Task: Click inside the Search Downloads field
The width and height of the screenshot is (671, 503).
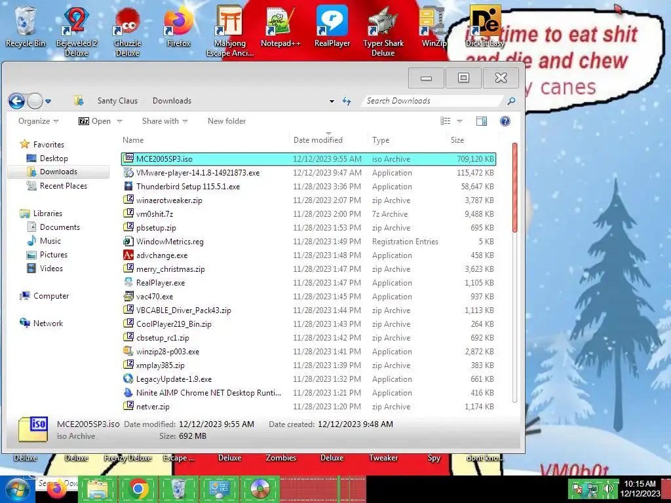Action: [432, 101]
